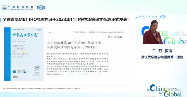
Task: Open the Chinese Journal of Pathology cover image
Action: pos(24,54)
